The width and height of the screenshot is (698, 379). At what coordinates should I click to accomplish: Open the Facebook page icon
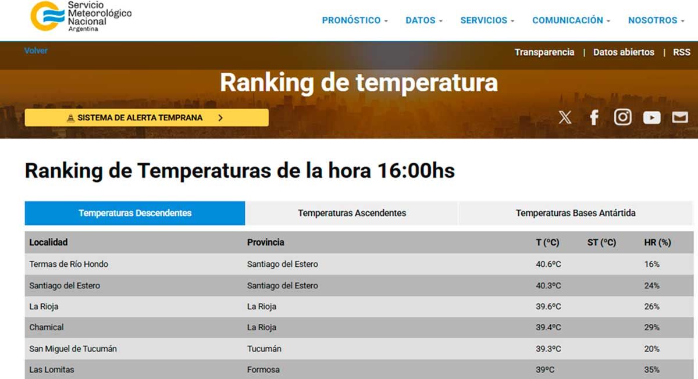point(594,117)
